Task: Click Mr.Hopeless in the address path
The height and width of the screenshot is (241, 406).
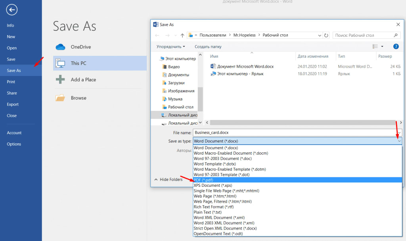Action: 244,35
